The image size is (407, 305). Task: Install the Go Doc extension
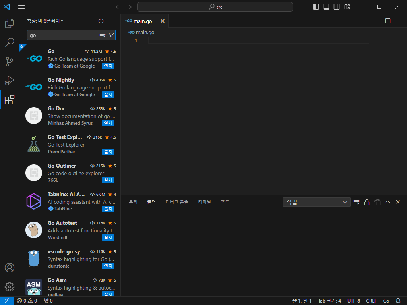click(108, 123)
